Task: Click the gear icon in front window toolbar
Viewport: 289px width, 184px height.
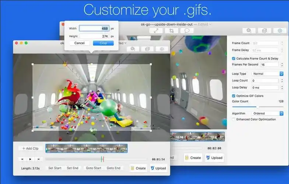Action: pyautogui.click(x=162, y=49)
